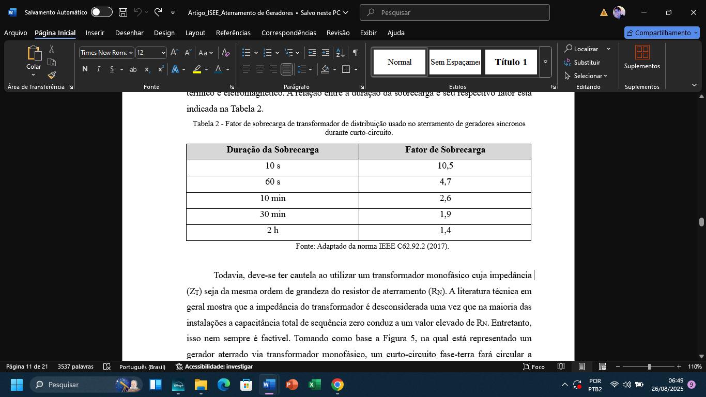Switch to the Revisão tab

[x=338, y=33]
